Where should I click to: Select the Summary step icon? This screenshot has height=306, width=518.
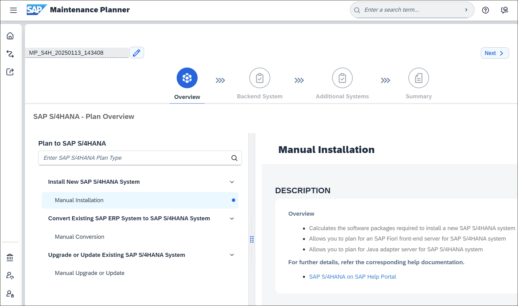point(419,78)
